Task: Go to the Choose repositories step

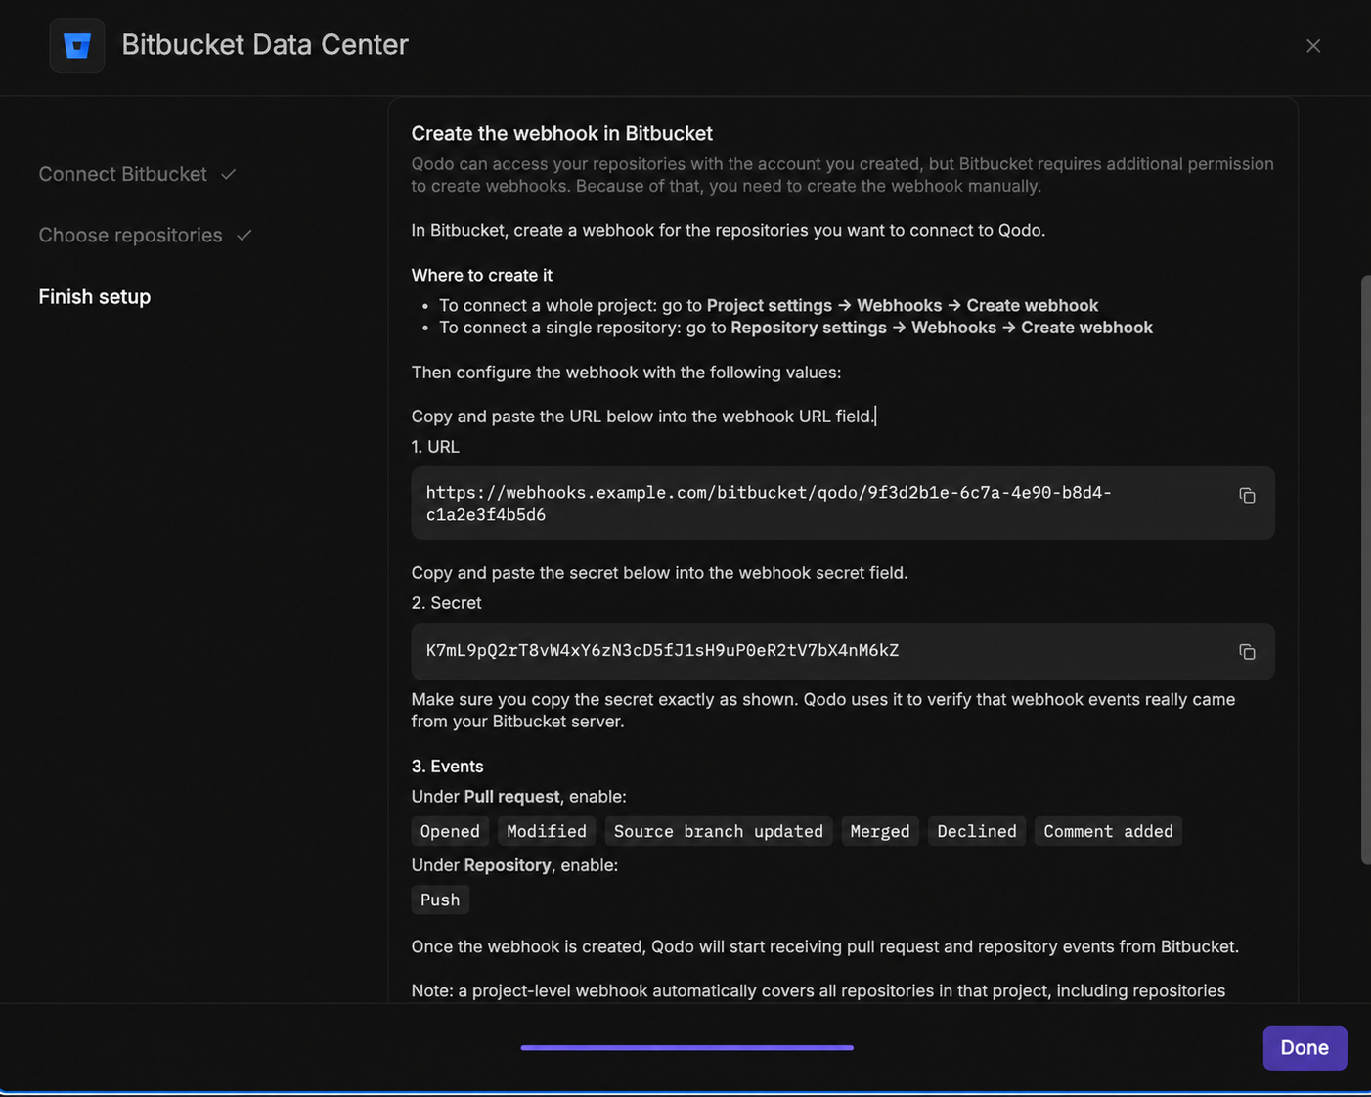Action: [x=131, y=236]
